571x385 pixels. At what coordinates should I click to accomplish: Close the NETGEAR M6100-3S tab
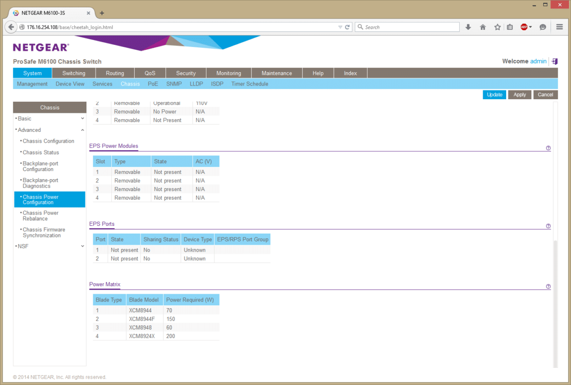[88, 13]
